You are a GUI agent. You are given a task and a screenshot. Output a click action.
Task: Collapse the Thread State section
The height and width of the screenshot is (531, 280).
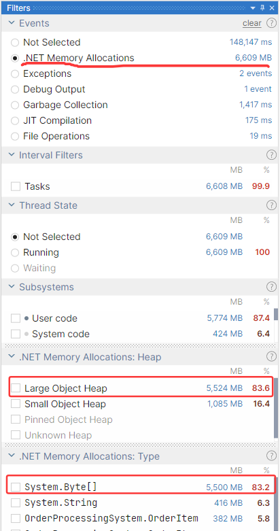point(12,205)
